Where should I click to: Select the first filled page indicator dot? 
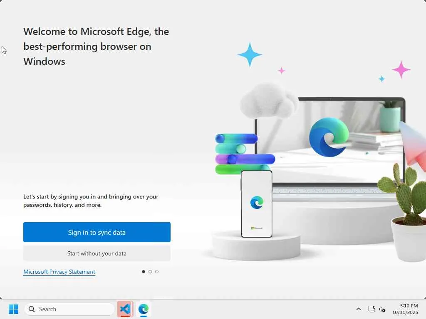144,272
